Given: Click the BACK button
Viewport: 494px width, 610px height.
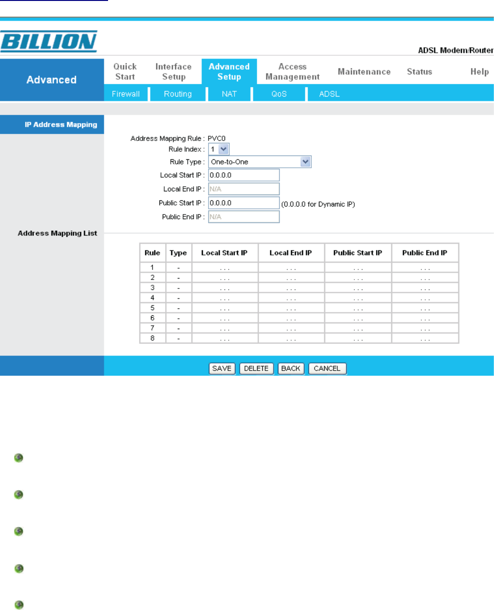Looking at the screenshot, I should pyautogui.click(x=291, y=369).
